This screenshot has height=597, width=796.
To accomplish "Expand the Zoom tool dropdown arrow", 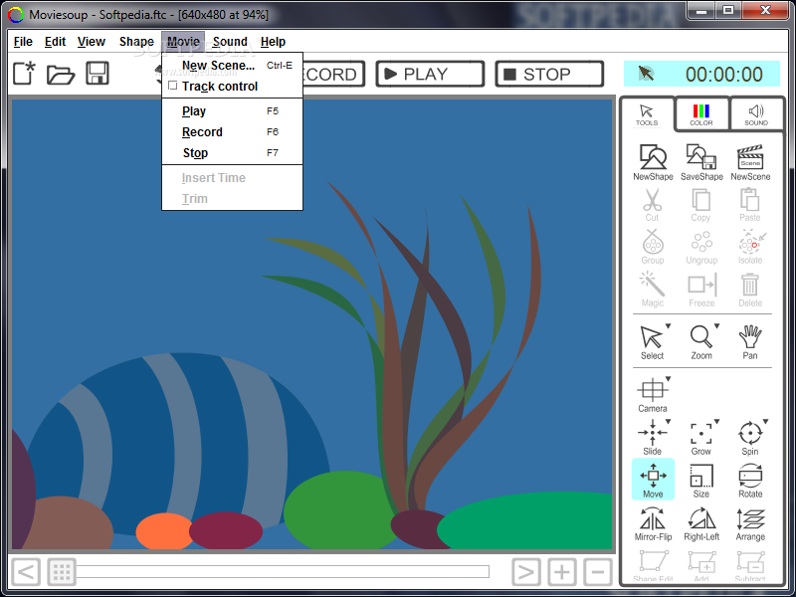I will click(716, 326).
